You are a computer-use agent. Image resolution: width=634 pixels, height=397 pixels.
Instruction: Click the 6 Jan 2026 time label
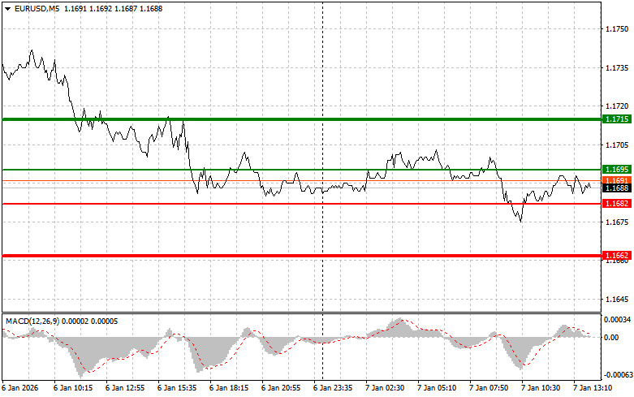point(19,388)
